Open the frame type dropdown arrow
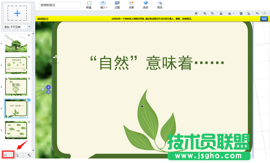This screenshot has height=163, width=270. click(x=29, y=27)
